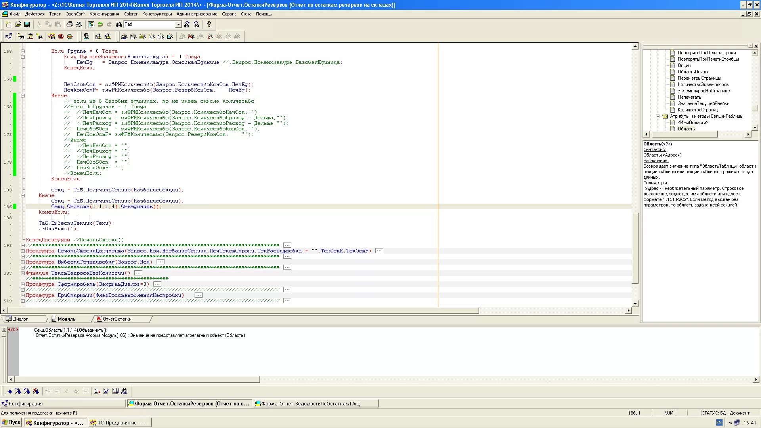Click the green Undo arrow icon
The height and width of the screenshot is (428, 761).
pos(100,25)
